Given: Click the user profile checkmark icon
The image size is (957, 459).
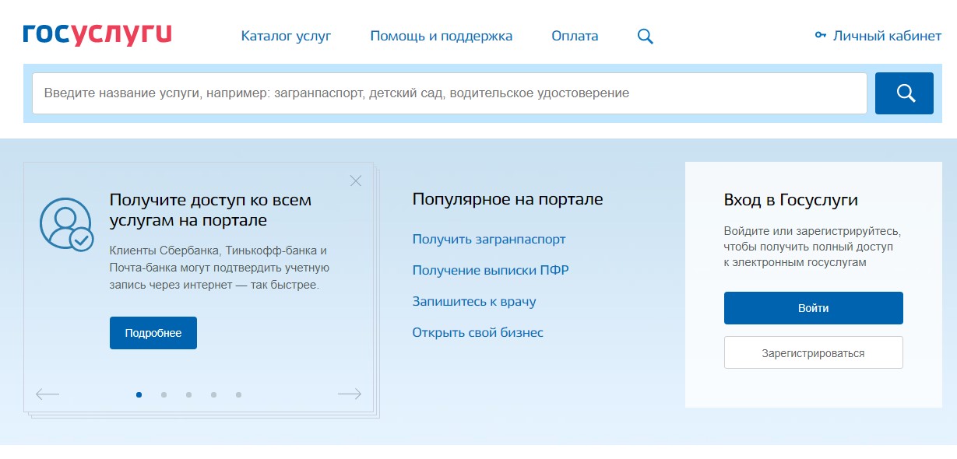Looking at the screenshot, I should 67,224.
